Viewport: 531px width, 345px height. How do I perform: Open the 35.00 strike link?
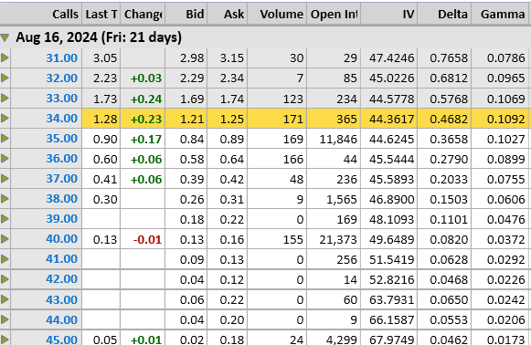tap(61, 139)
